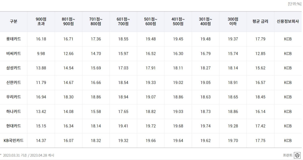The width and height of the screenshot is (303, 160).
Task: Click the 신용정보회사 column header
Action: tap(288, 21)
